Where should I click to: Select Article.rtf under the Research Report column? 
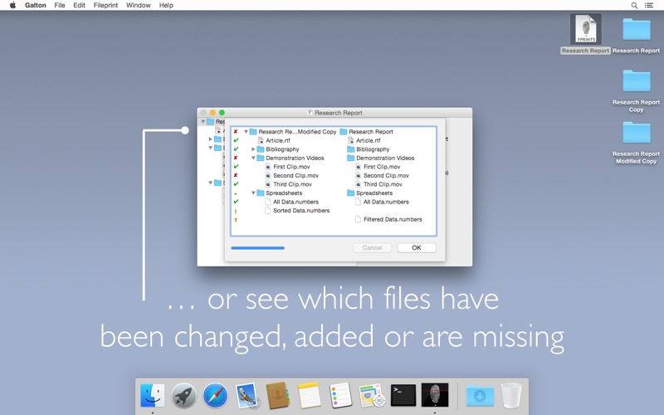click(364, 140)
